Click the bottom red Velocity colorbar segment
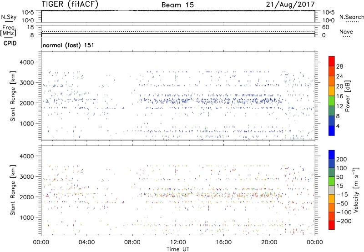Image resolution: width=364 pixels, height=252 pixels. coord(332,225)
